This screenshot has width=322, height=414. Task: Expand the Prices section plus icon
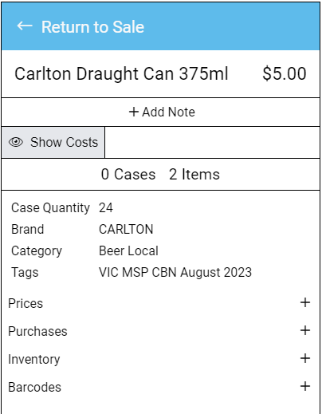coord(305,302)
